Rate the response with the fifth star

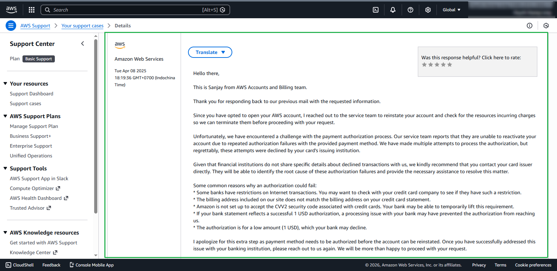[x=449, y=65]
